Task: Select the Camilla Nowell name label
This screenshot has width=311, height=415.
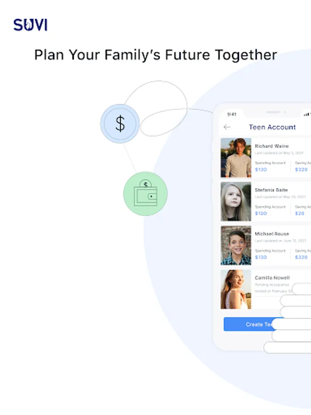Action: tap(272, 278)
